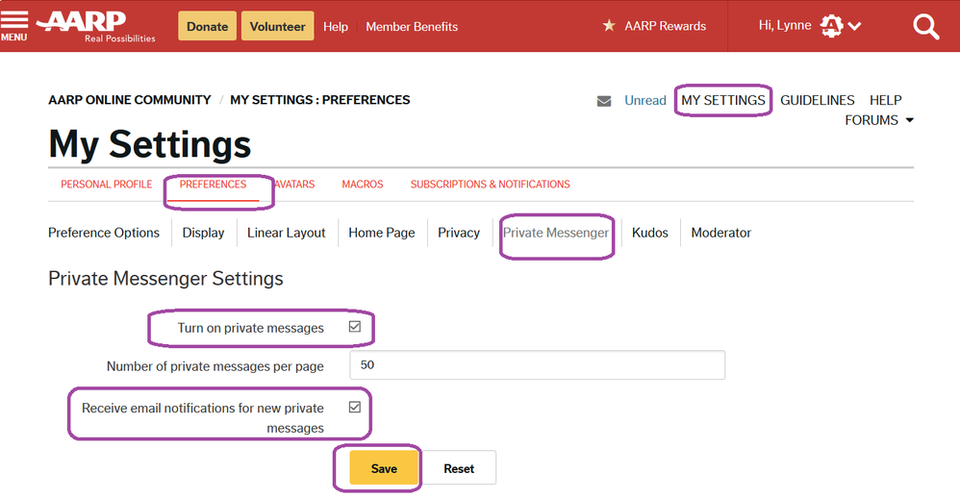The image size is (960, 499).
Task: Select the Privacy preferences section
Action: 458,233
